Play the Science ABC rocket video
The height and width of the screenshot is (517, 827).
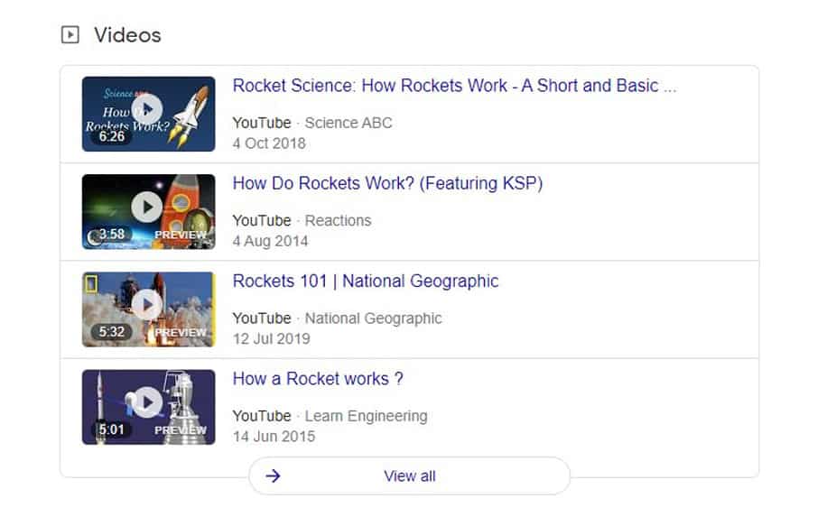coord(147,108)
